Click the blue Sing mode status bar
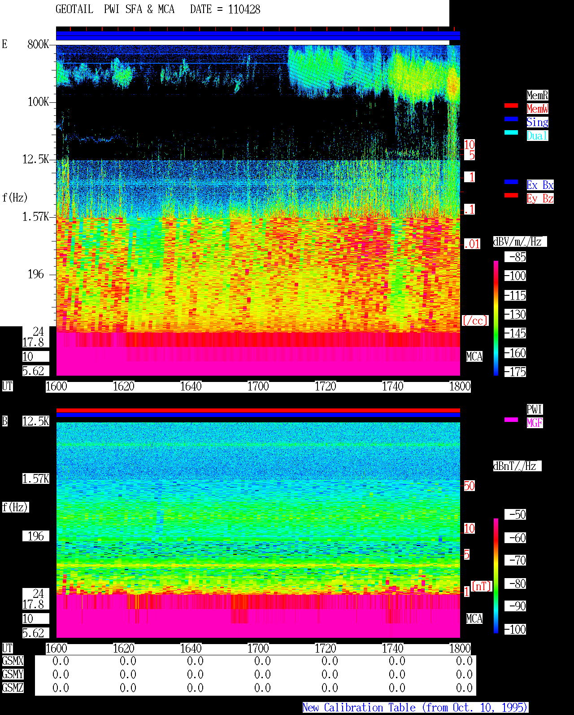Image resolution: width=574 pixels, height=715 pixels. pos(258,36)
